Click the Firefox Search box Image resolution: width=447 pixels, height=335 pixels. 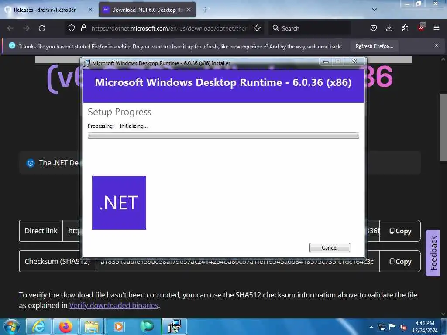[x=310, y=28]
